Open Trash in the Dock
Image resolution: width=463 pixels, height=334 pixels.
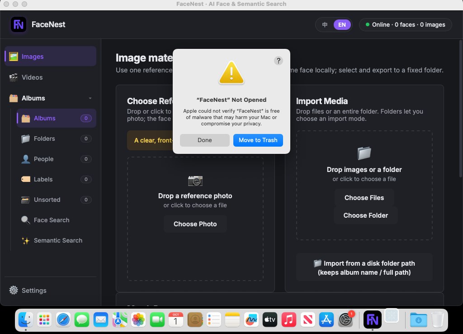coord(438,320)
